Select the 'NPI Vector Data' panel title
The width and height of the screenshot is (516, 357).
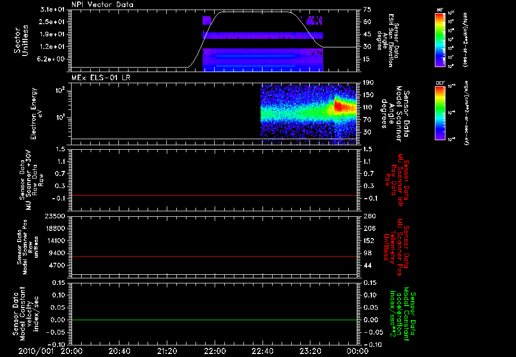click(x=102, y=5)
